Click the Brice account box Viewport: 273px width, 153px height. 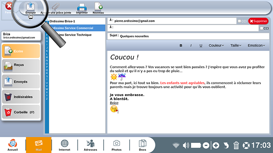[21, 36]
